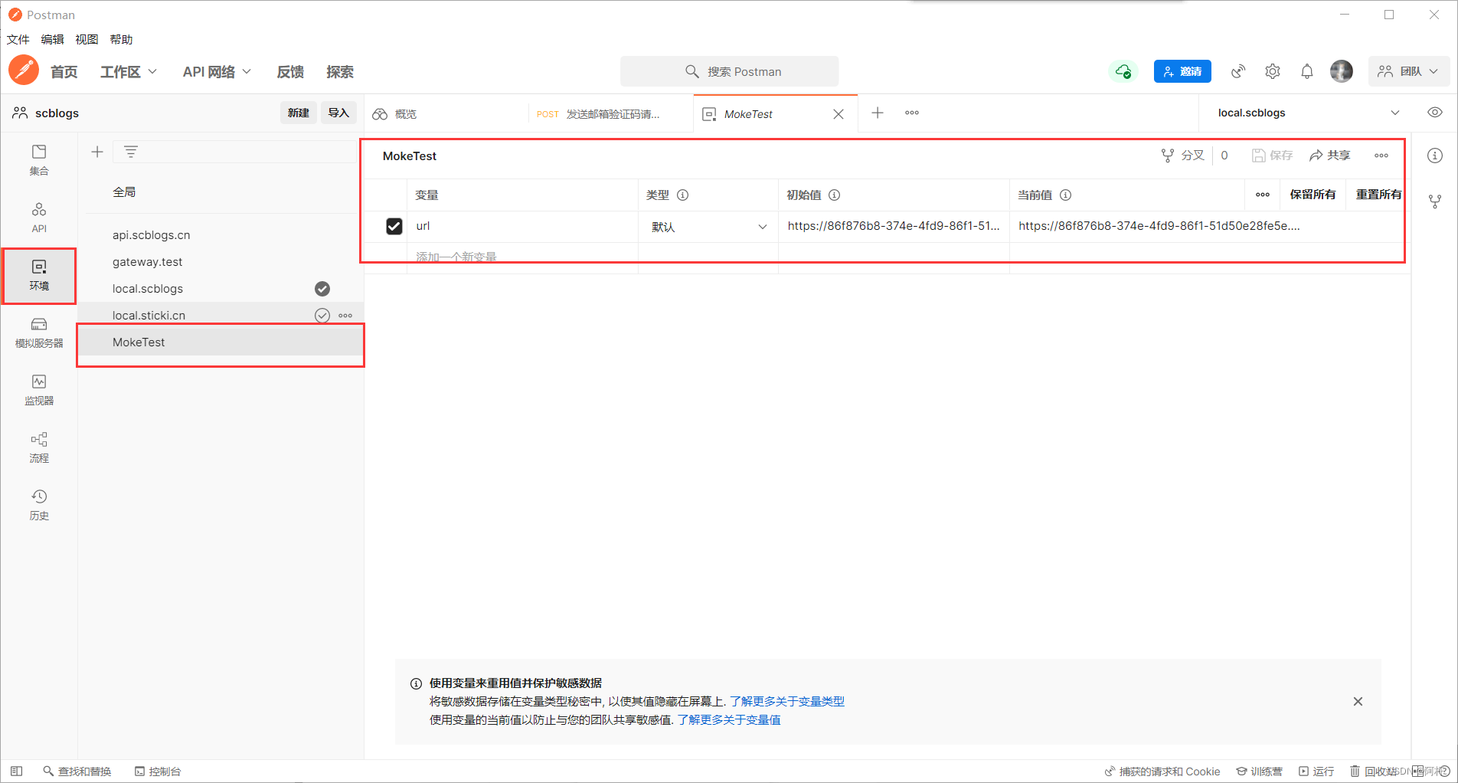This screenshot has width=1458, height=783.
Task: Expand the Workspaces dropdown
Action: pyautogui.click(x=128, y=71)
